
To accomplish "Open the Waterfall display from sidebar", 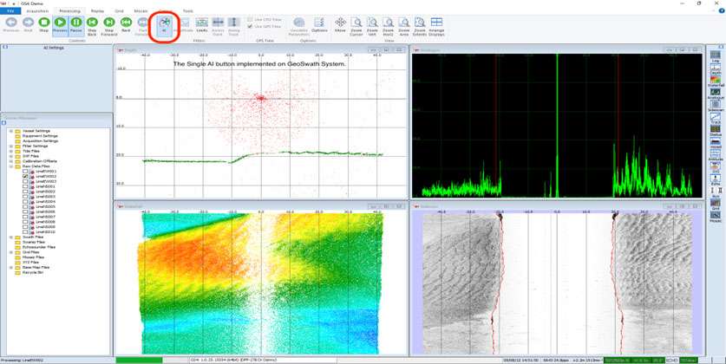I will click(716, 81).
